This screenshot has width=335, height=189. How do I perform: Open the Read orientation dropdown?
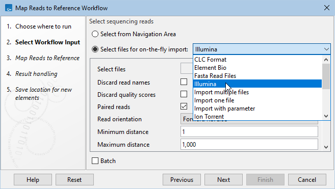tap(249, 119)
